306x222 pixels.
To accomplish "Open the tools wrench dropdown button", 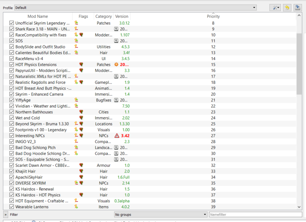I will click(275, 8).
